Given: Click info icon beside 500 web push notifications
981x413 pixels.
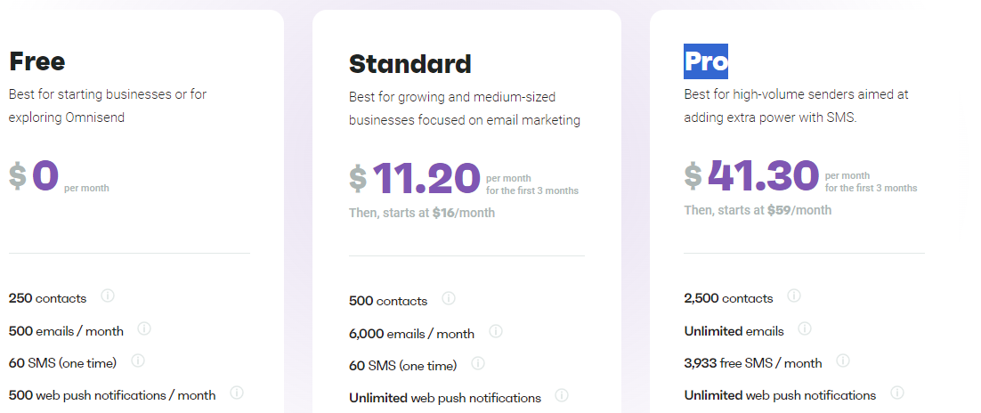Looking at the screenshot, I should (x=237, y=393).
